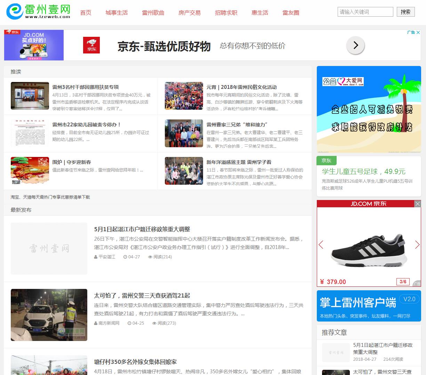Click the ¥ 379.00 price label
This screenshot has height=375, width=426.
pos(333,282)
